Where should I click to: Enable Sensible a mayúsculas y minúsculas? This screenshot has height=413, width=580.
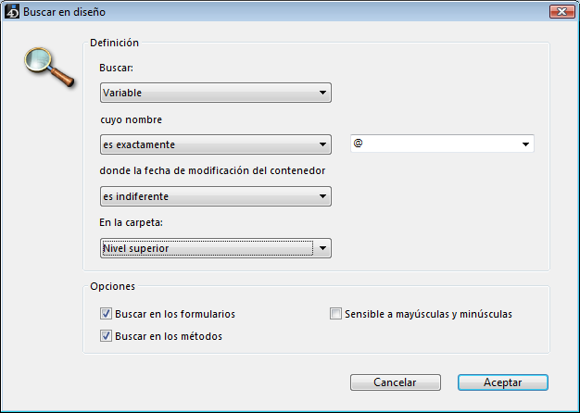point(336,314)
